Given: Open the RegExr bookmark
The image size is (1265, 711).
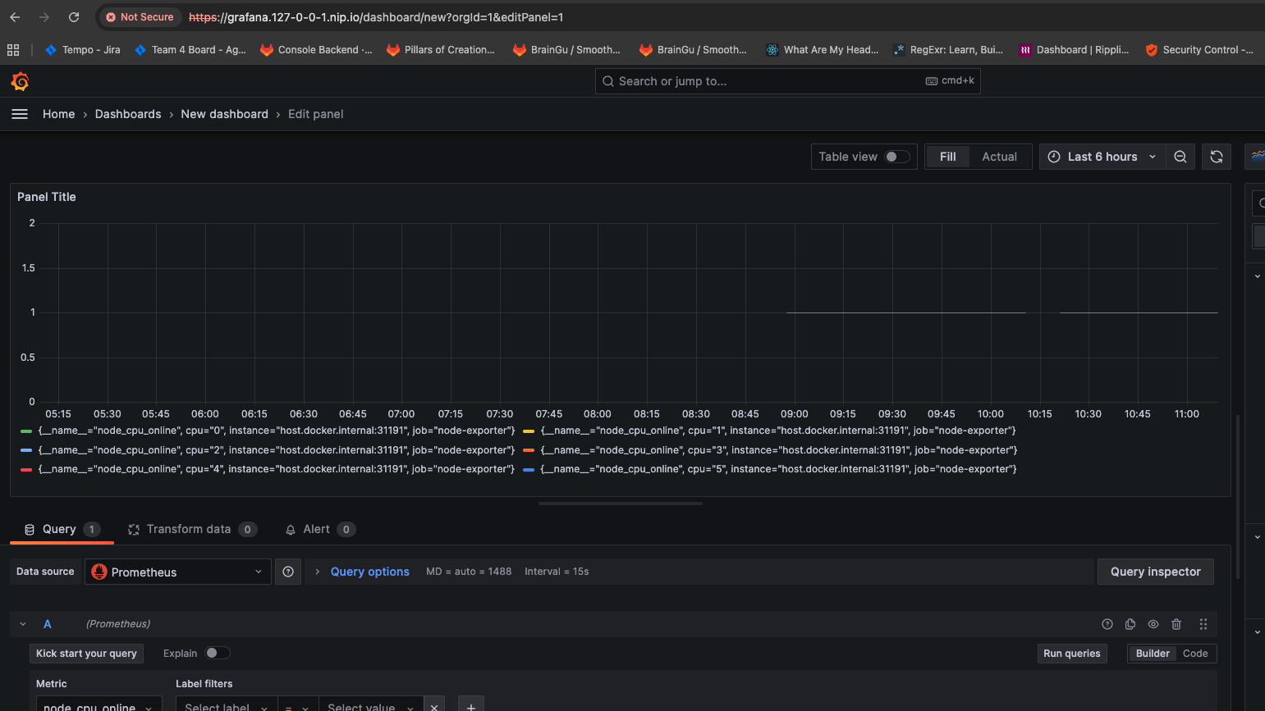Looking at the screenshot, I should pyautogui.click(x=948, y=50).
